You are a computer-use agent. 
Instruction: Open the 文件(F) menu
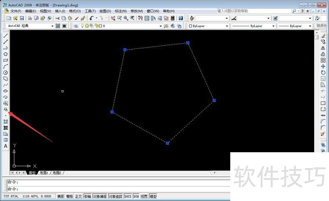coord(16,11)
